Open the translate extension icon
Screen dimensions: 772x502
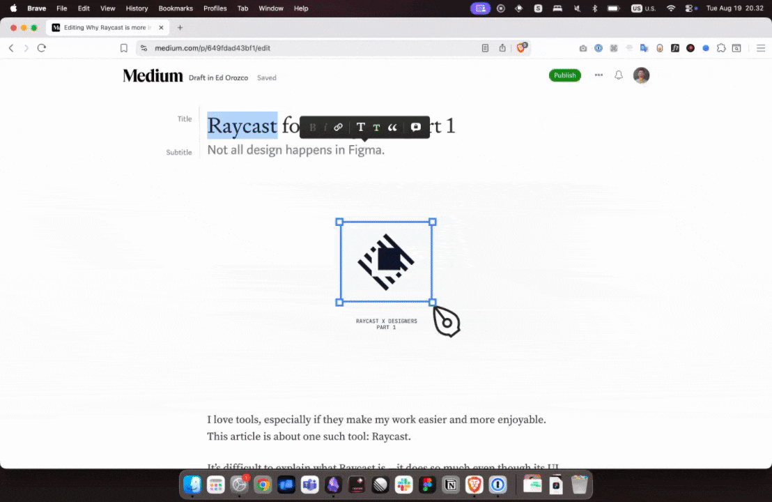(x=644, y=48)
